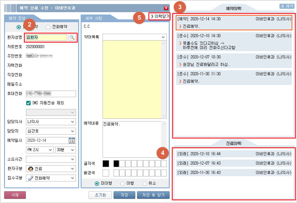The width and height of the screenshot is (297, 203).
Task: Pick the current black 글자색 swatch
Action: point(106,163)
